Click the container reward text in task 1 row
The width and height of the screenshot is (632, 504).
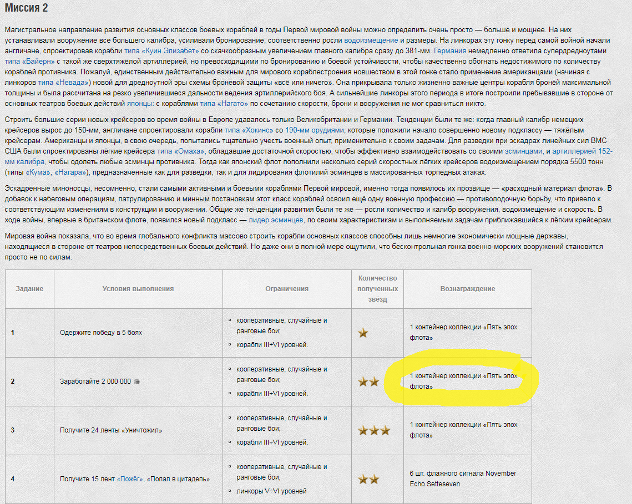[463, 332]
